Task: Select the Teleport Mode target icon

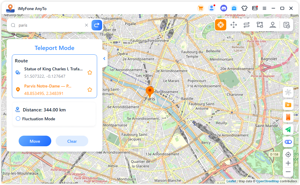Action: coord(221,25)
